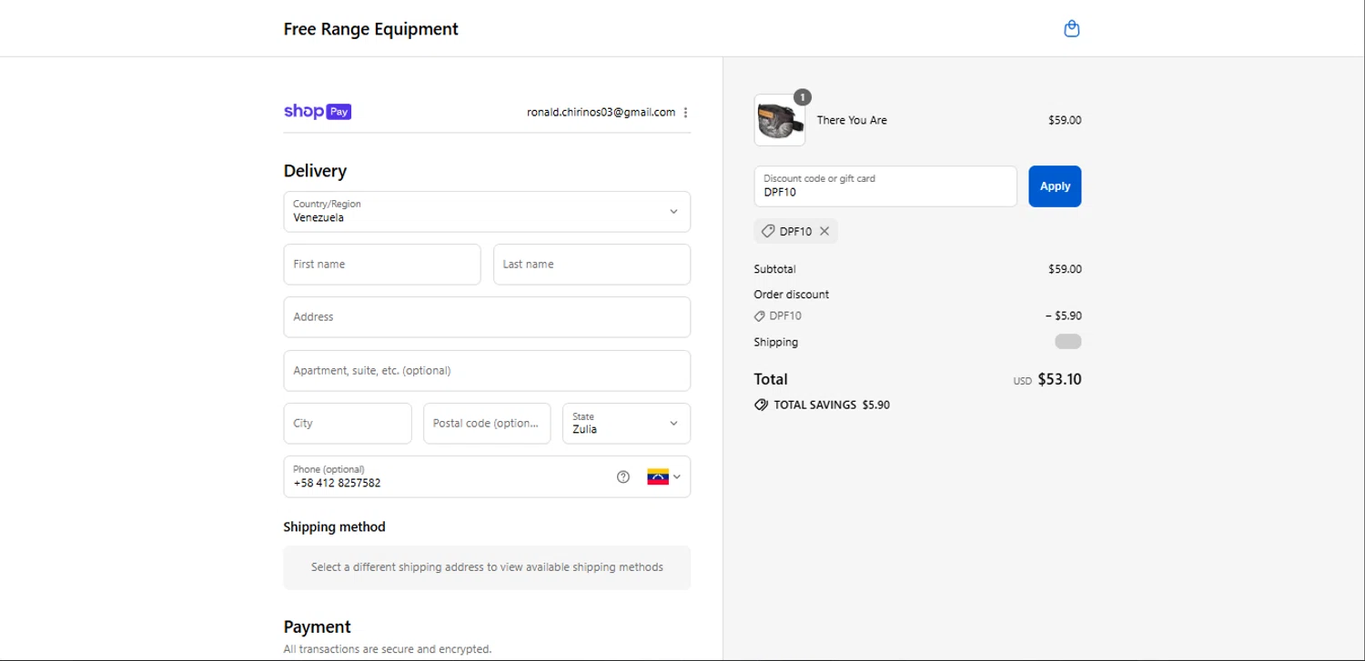Open the account options three-dot menu
Image resolution: width=1365 pixels, height=661 pixels.
(685, 113)
